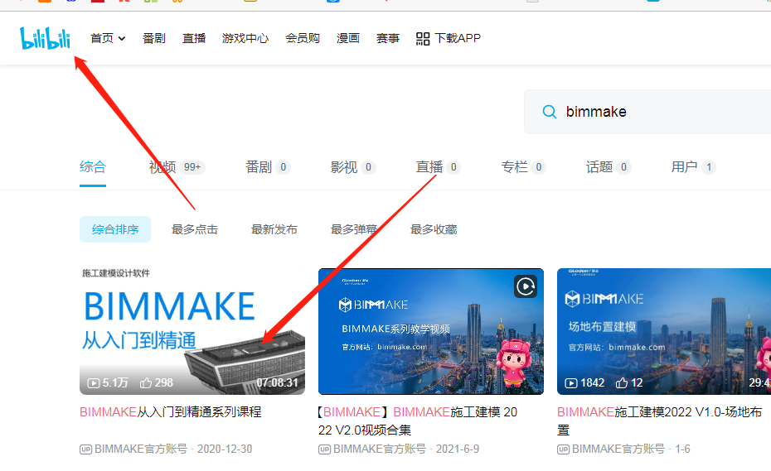Open 游戏中心 link
The width and height of the screenshot is (771, 471).
245,38
